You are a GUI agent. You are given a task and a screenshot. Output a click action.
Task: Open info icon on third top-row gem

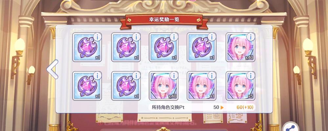pyautogui.click(x=174, y=37)
